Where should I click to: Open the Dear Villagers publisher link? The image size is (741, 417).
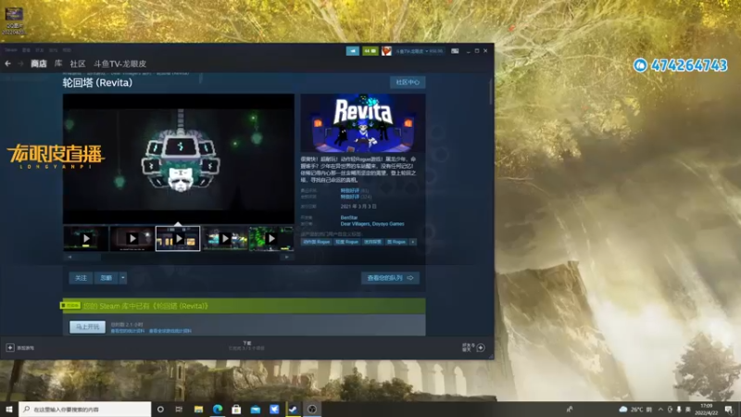[358, 223]
